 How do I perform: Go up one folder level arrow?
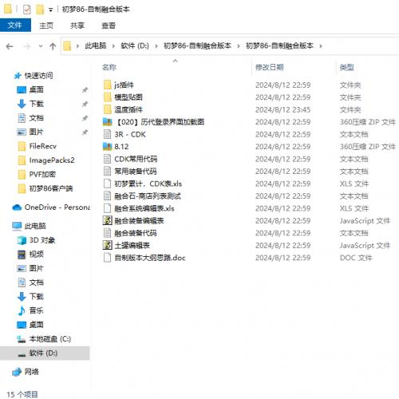tap(53, 46)
